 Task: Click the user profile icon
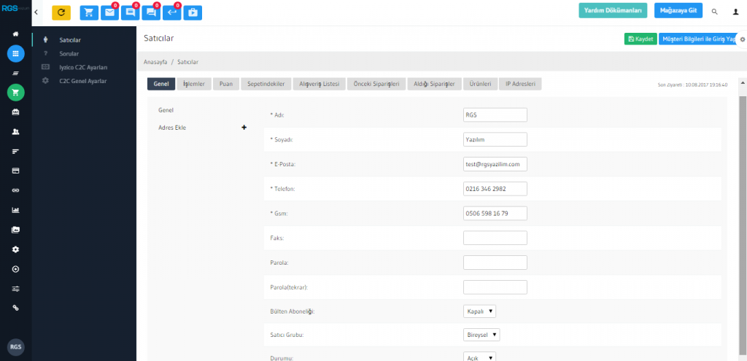(x=735, y=12)
